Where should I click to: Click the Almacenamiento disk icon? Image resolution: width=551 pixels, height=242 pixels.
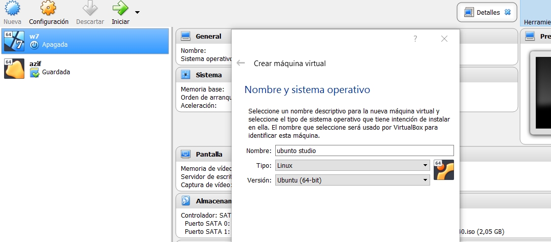click(x=186, y=201)
